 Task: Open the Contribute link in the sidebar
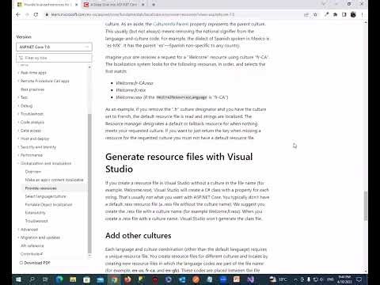32,254
